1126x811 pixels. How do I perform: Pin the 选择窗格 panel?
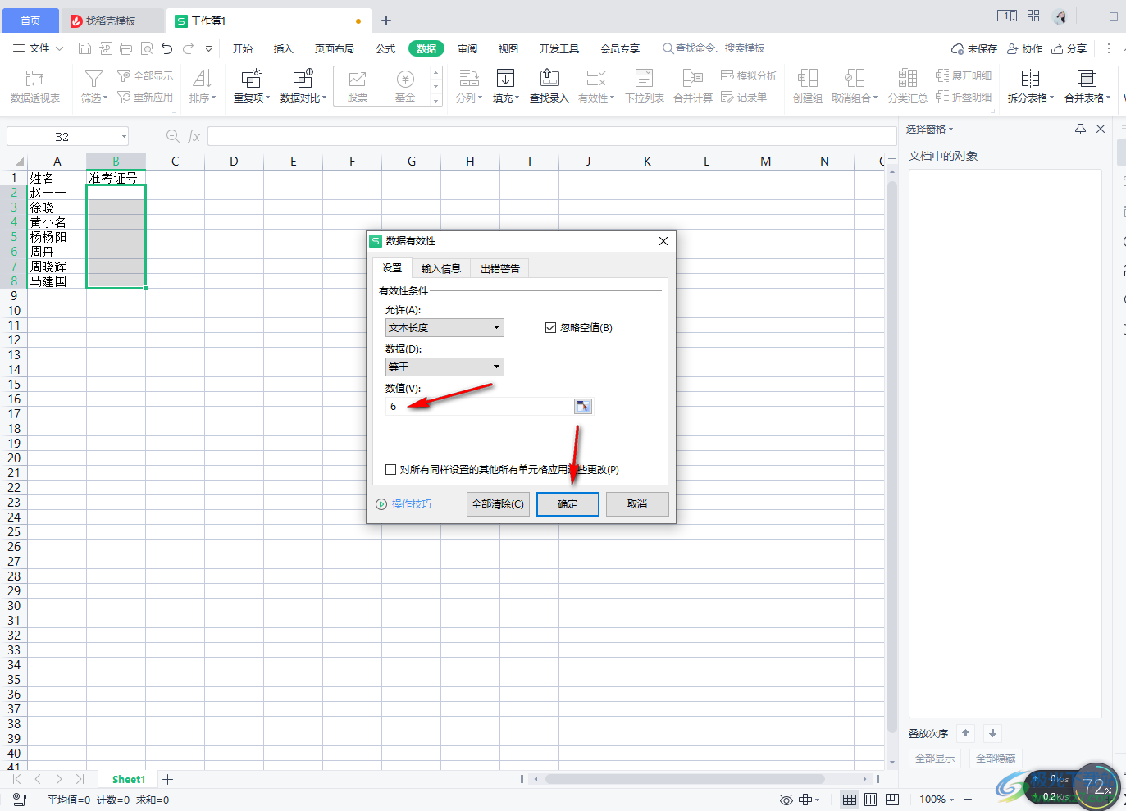coord(1080,129)
